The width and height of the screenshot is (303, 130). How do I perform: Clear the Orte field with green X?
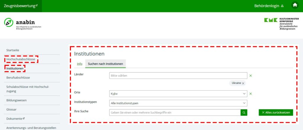point(251,94)
